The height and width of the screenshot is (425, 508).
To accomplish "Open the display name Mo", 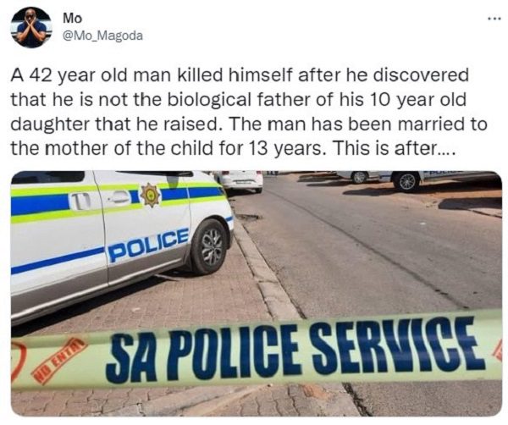I will coord(72,18).
